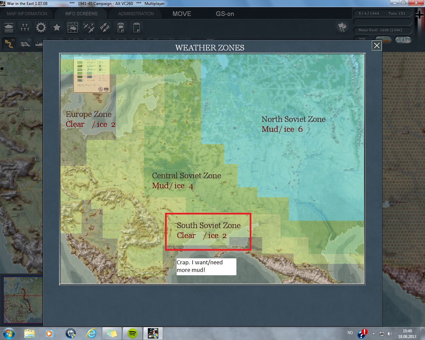The image size is (425, 340).
Task: Select the ship naval transport mode icon
Action: [x=39, y=43]
